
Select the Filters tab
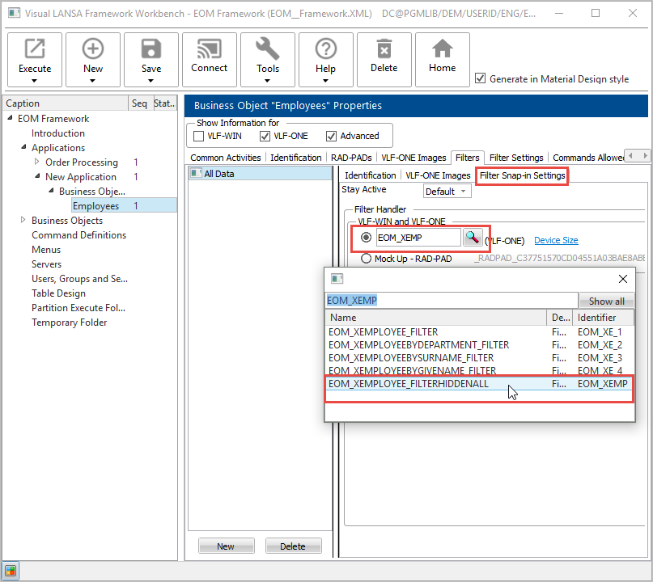pos(467,158)
